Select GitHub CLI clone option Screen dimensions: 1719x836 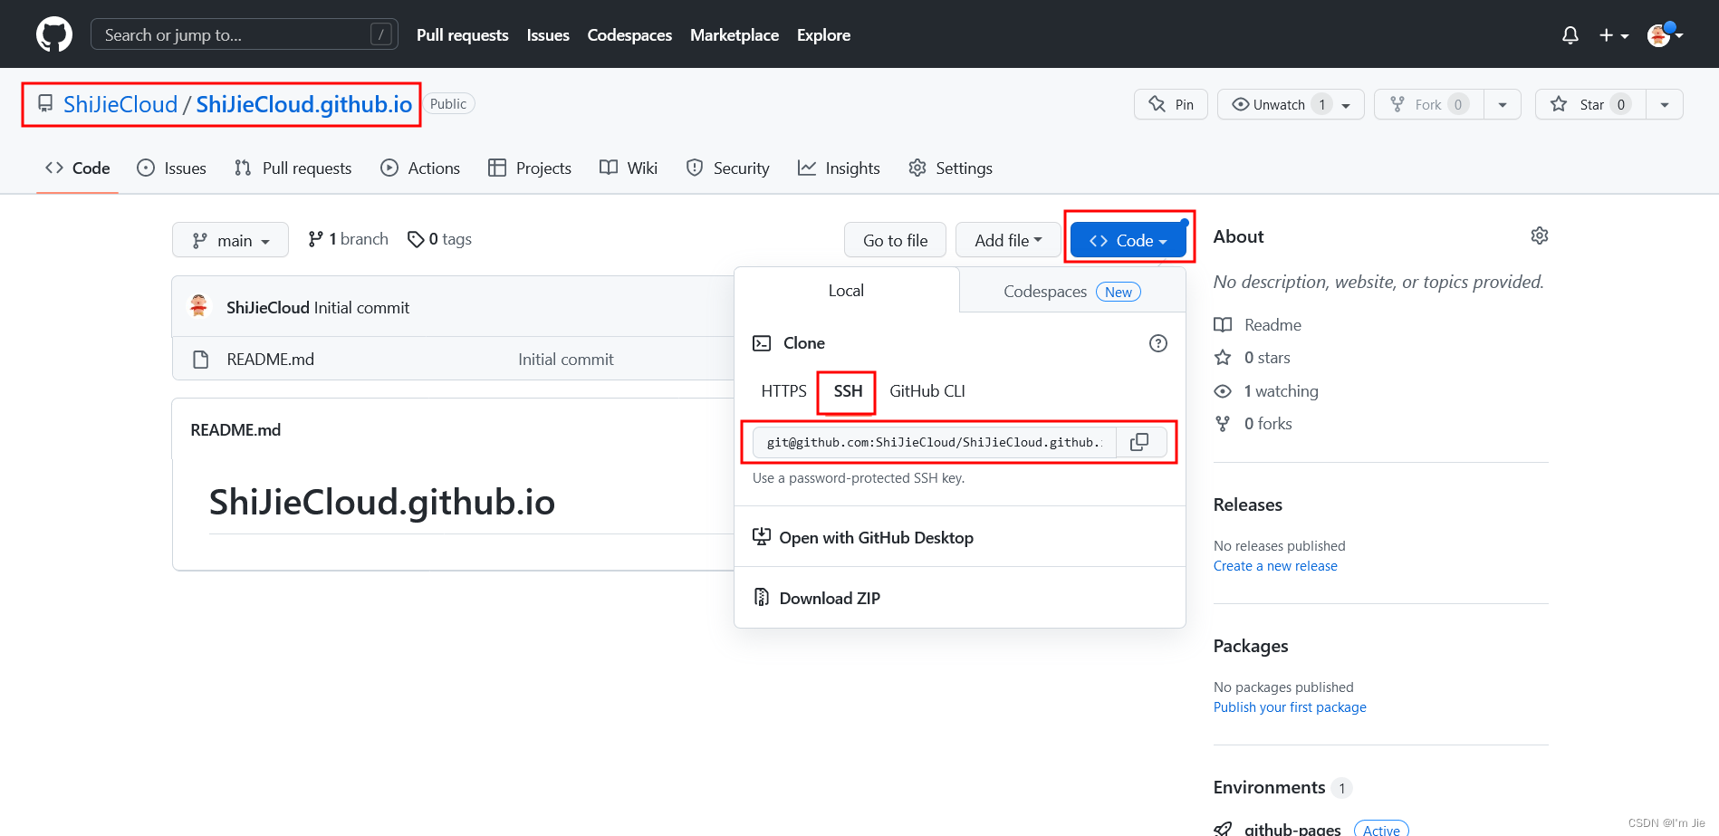click(x=927, y=391)
